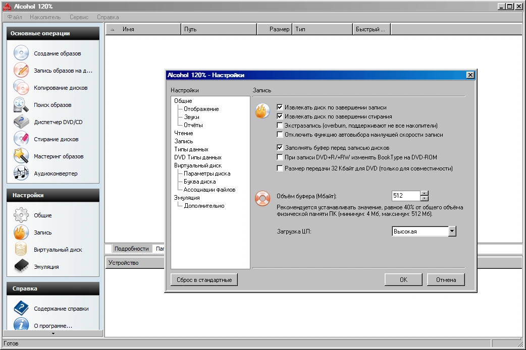The image size is (526, 350).
Task: Click the Основные операции section header
Action: tap(53, 33)
